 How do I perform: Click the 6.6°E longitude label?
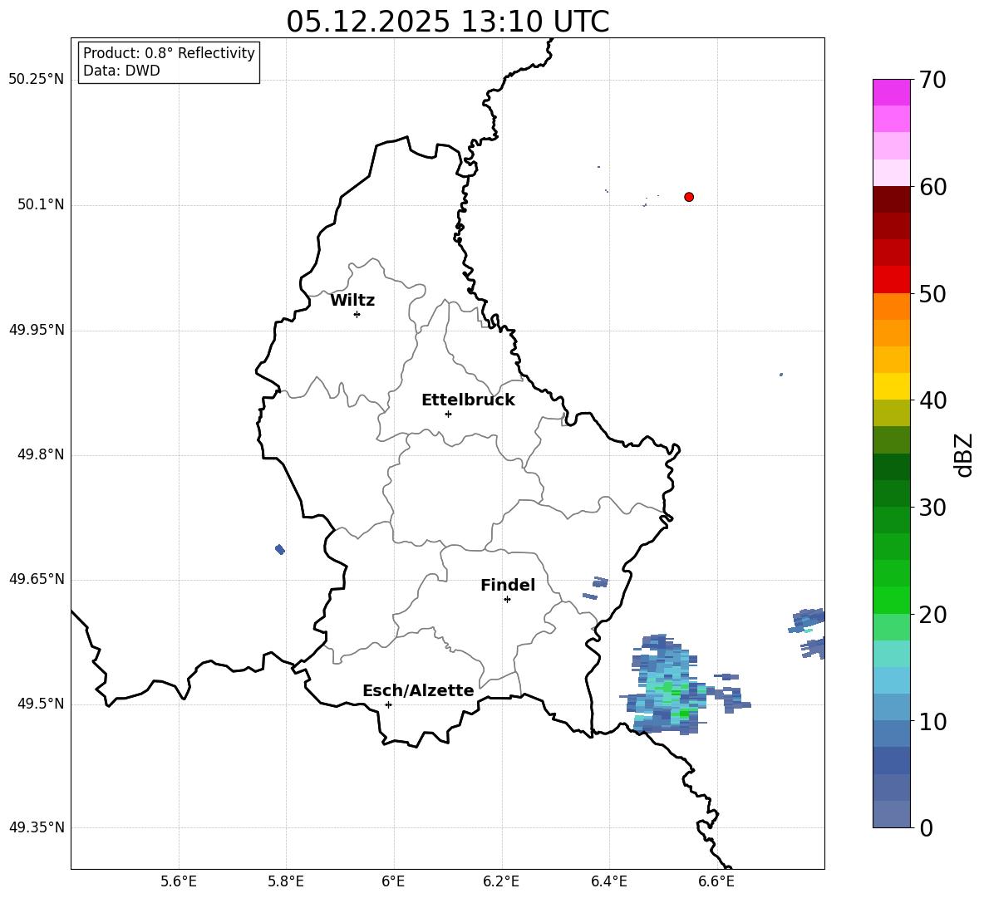tap(716, 882)
